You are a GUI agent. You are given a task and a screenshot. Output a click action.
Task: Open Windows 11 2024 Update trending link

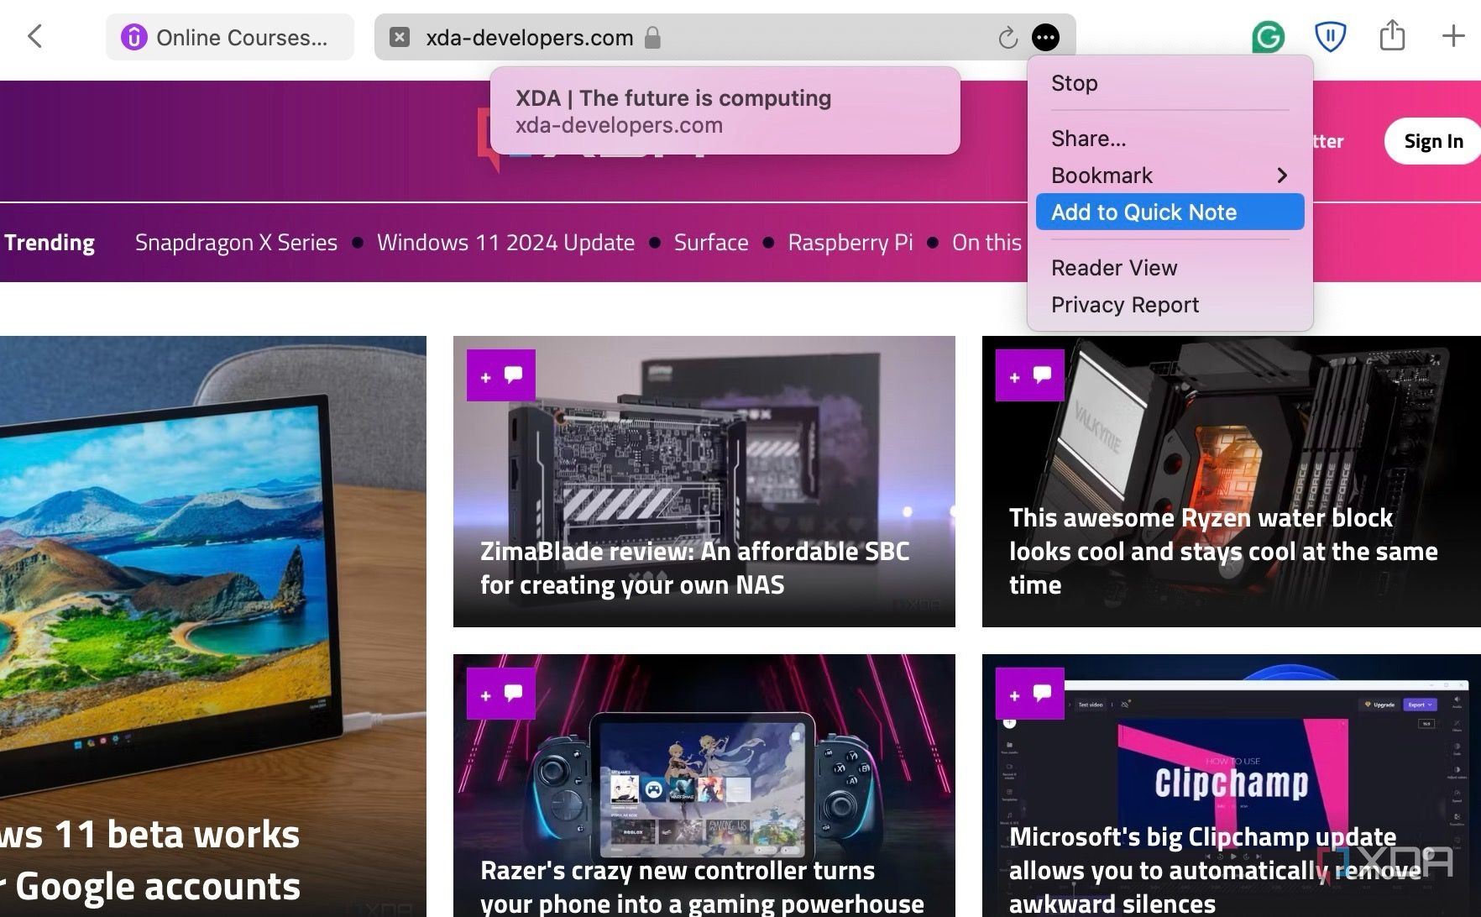[x=505, y=243]
